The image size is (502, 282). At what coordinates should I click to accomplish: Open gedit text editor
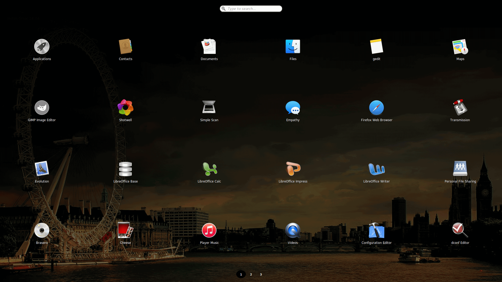[376, 46]
